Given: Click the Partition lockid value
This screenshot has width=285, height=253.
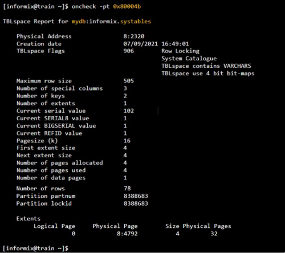Looking at the screenshot, I should [x=136, y=203].
